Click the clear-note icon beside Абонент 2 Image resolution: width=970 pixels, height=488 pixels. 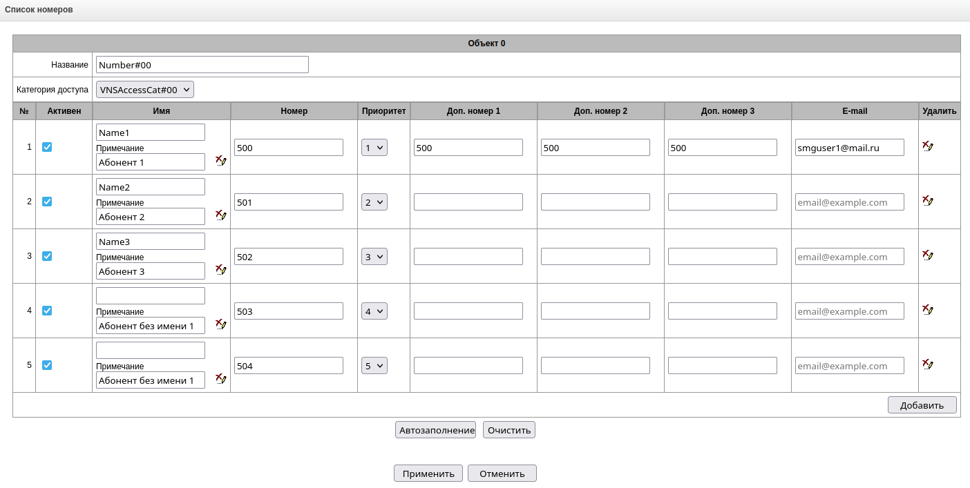(x=221, y=215)
